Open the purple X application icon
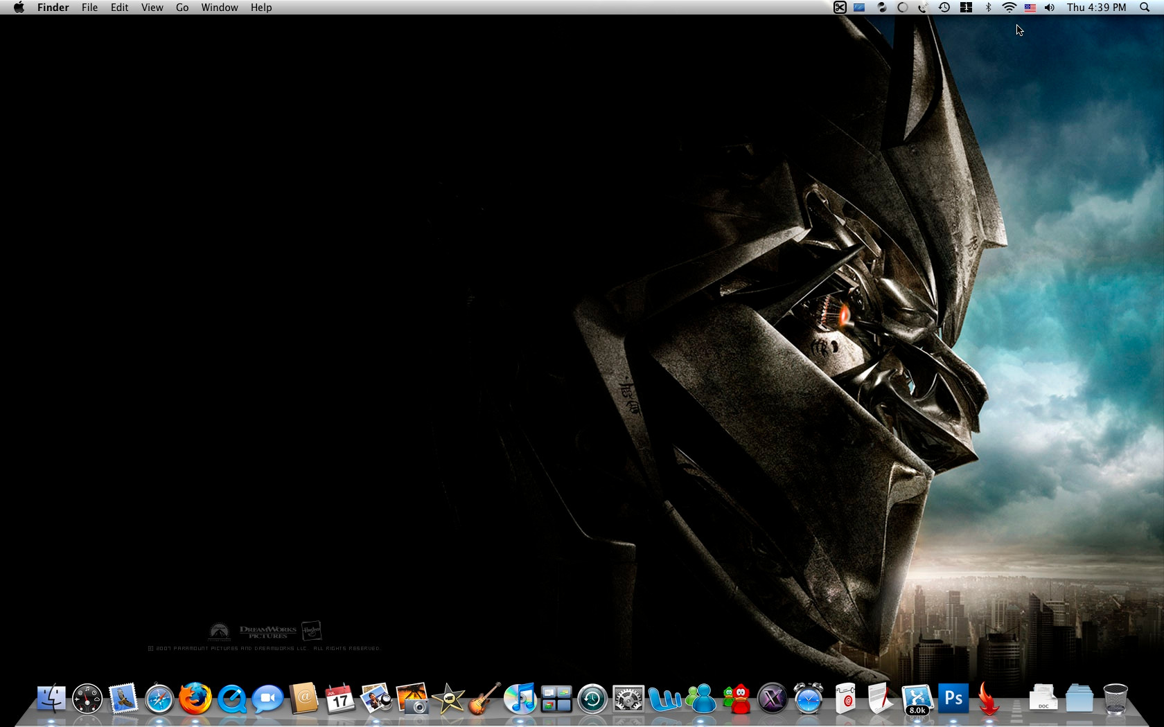The image size is (1164, 727). [x=773, y=699]
